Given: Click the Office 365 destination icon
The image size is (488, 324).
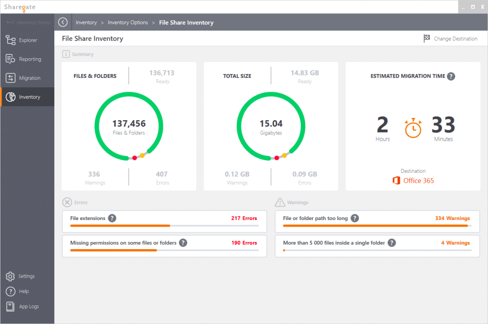Looking at the screenshot, I should click(396, 180).
